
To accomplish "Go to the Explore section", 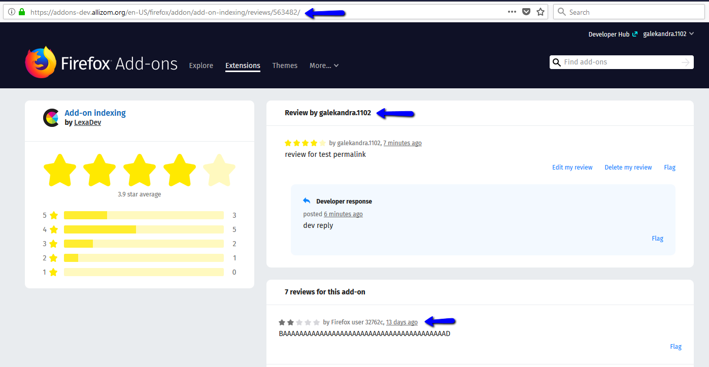I will click(201, 65).
